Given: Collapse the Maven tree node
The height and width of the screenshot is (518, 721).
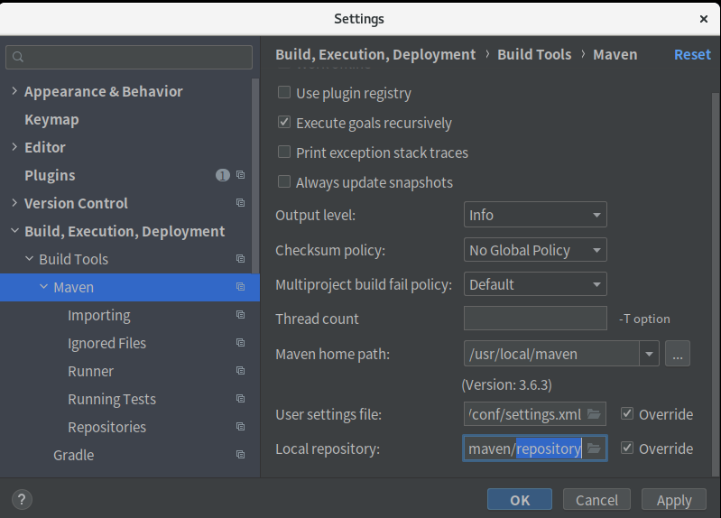Looking at the screenshot, I should [43, 287].
